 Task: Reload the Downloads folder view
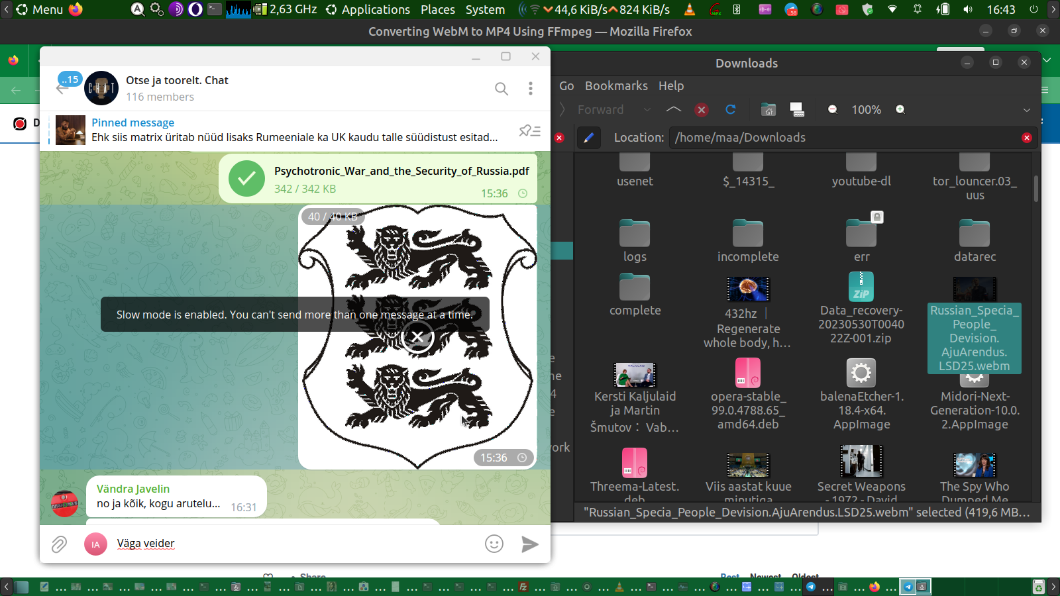point(731,110)
